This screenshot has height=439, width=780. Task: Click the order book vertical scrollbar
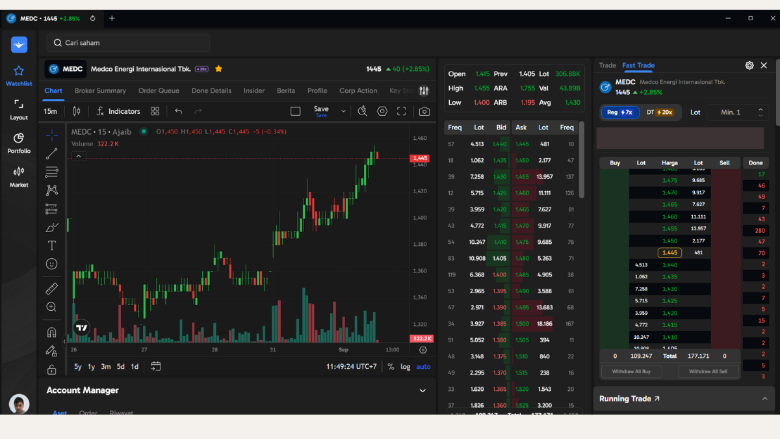coord(582,160)
